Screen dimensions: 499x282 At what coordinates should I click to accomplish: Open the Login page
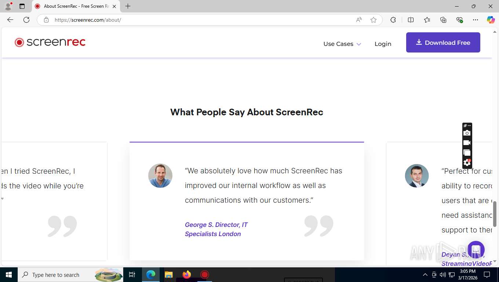pos(383,44)
